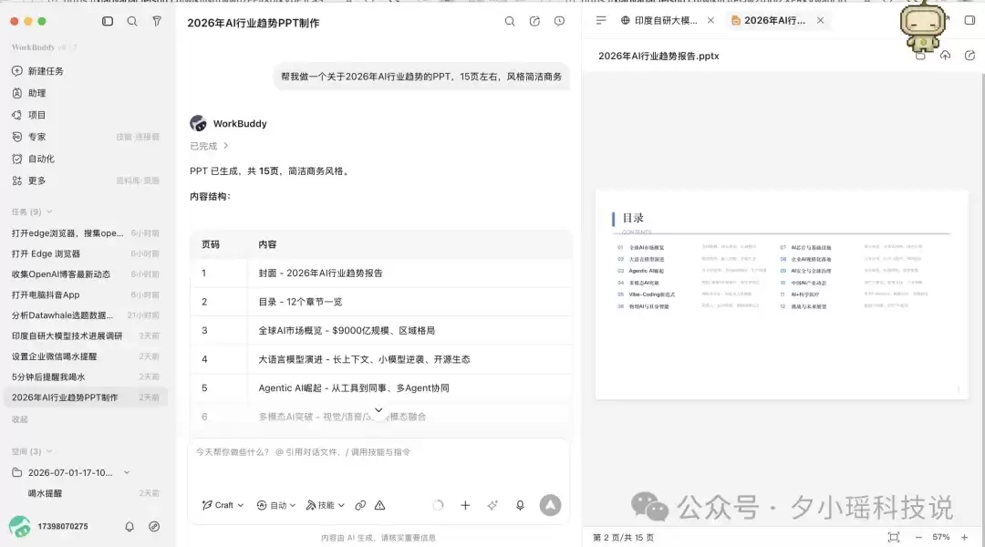Open task 打开电脑抖音App
The height and width of the screenshot is (547, 985).
(x=86, y=295)
